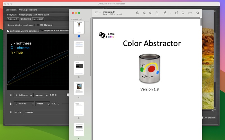Edit the Copyright field in Color Abstractor
This screenshot has height=140, width=225.
(44, 15)
